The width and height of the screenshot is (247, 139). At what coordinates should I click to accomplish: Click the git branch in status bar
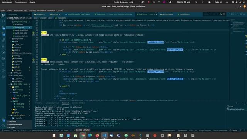point(6,131)
